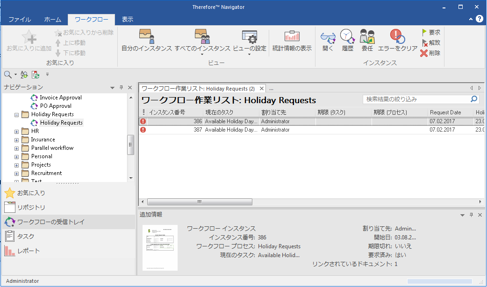
Task: Click the second quick-access toolbar icon
Action: (24, 75)
